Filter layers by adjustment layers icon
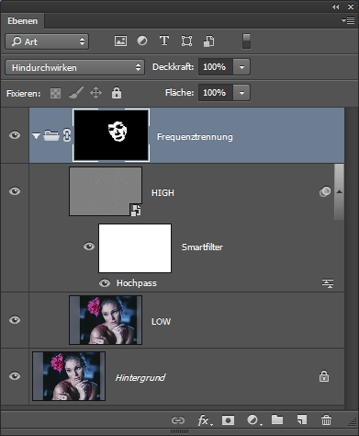 coord(142,40)
